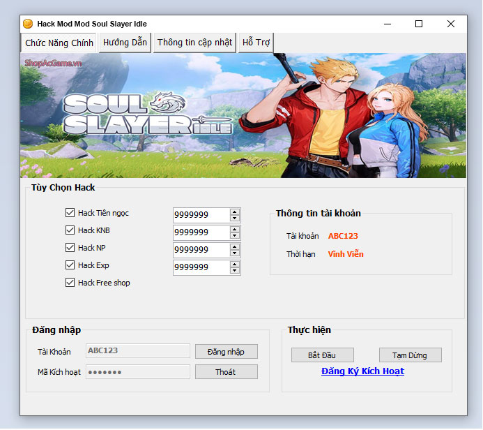Click the Thực hiện group title
Image resolution: width=483 pixels, height=430 pixels.
[x=309, y=329]
